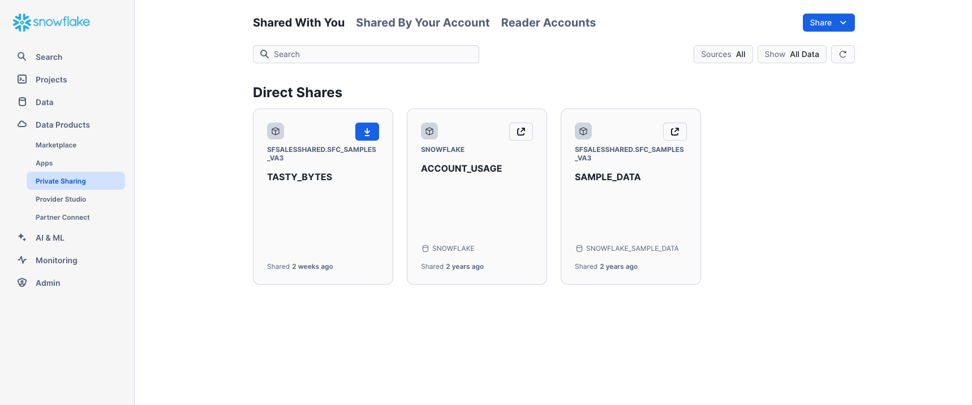Open ACCOUNT_USAGE share in new view
Viewport: 972px width, 405px height.
pos(521,132)
